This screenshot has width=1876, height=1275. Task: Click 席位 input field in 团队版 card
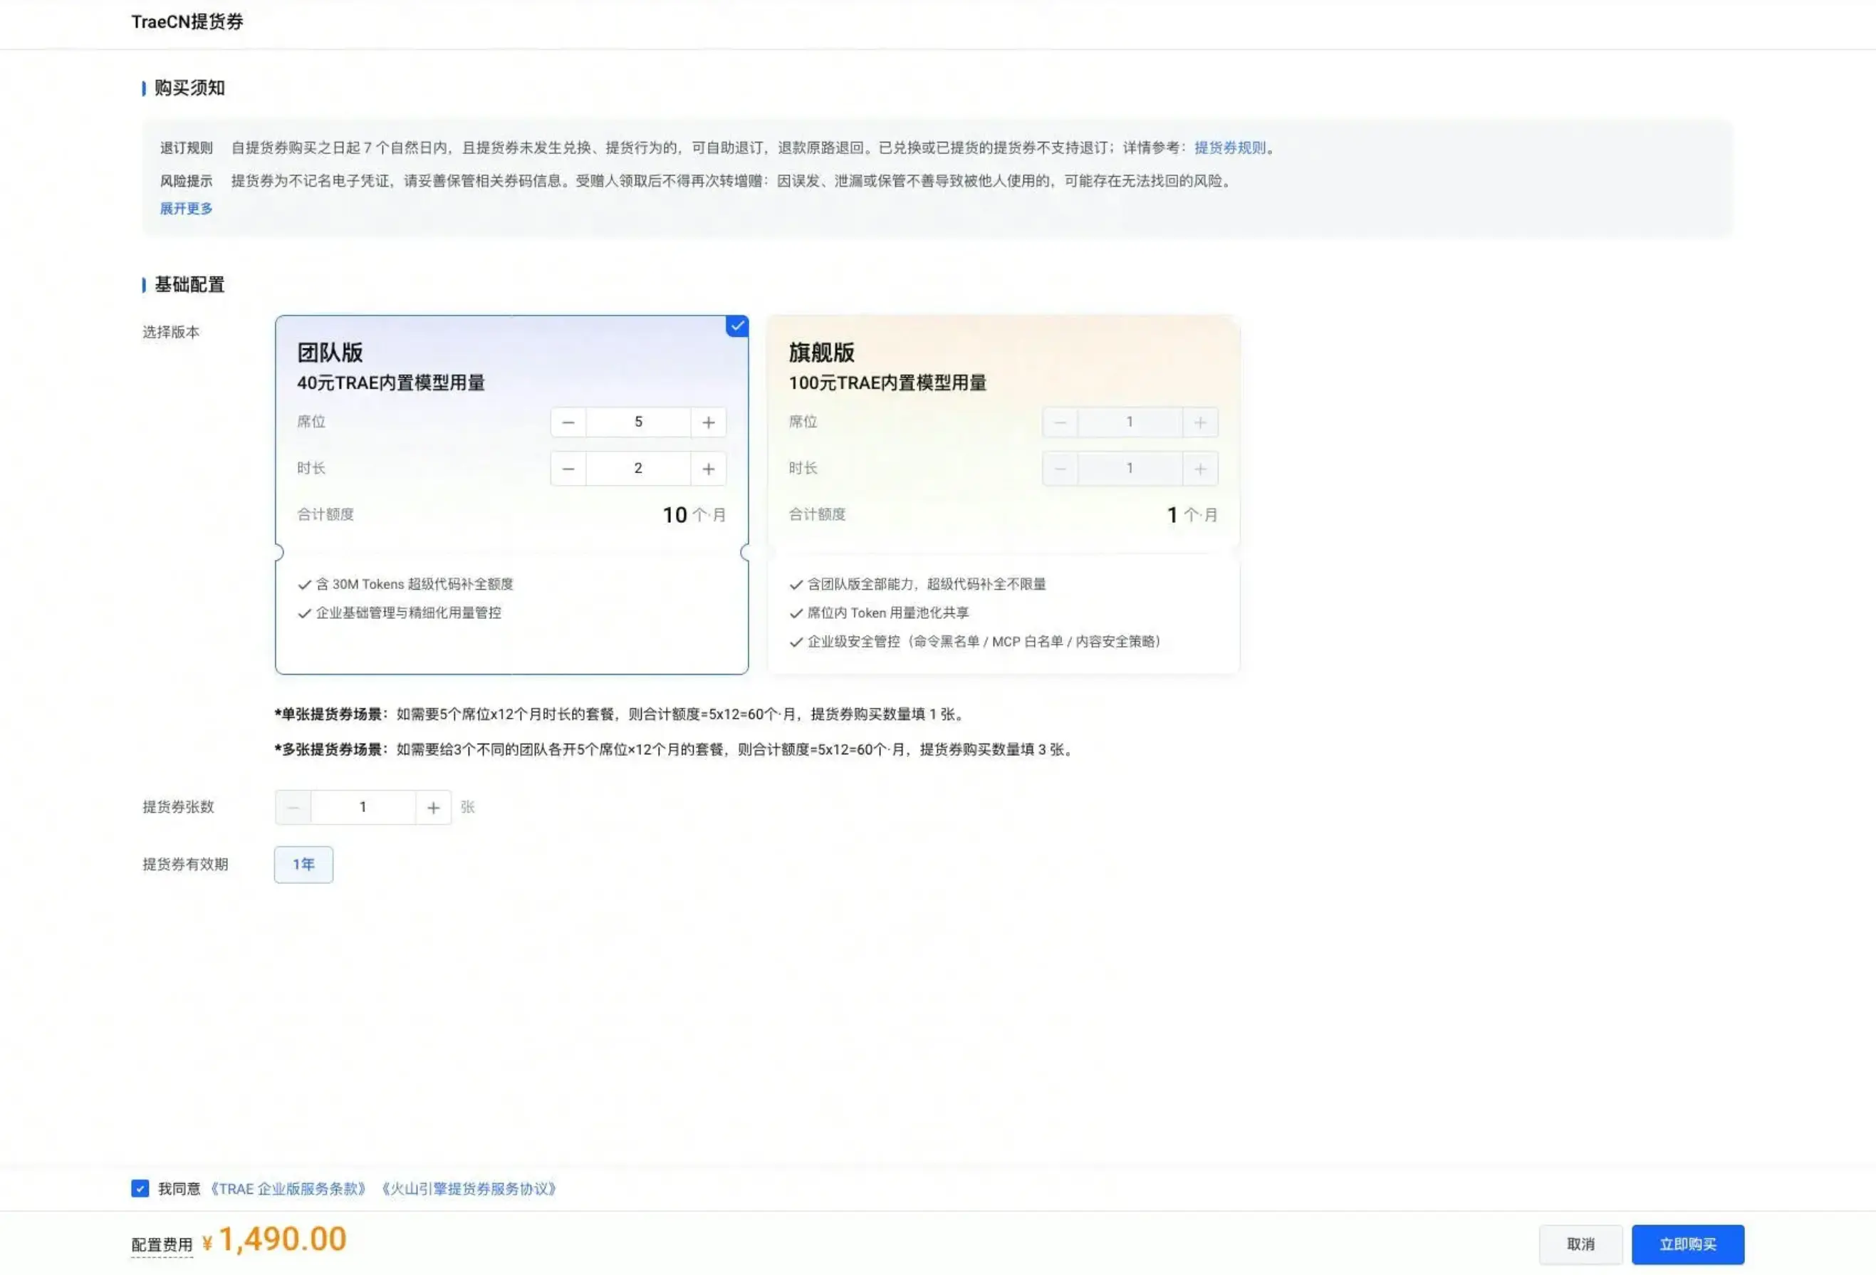[637, 422]
